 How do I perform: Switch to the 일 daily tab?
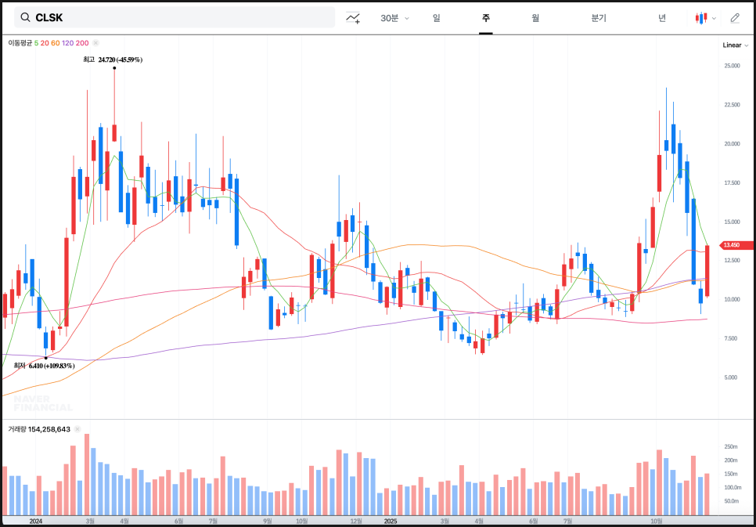tap(436, 18)
